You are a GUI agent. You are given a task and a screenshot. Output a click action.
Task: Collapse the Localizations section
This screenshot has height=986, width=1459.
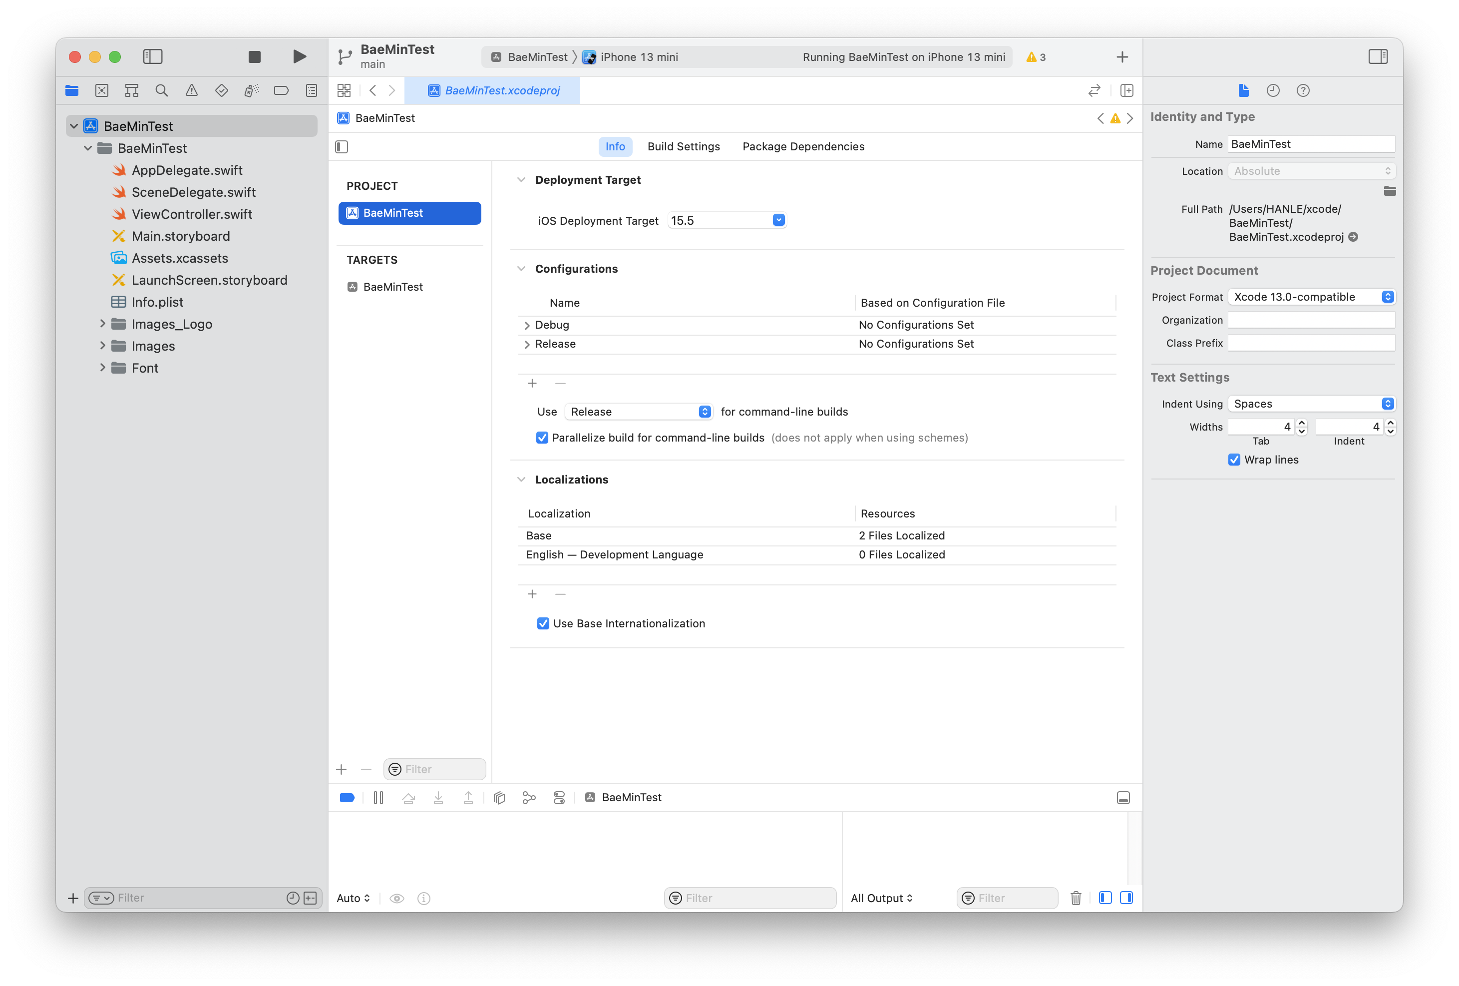521,480
